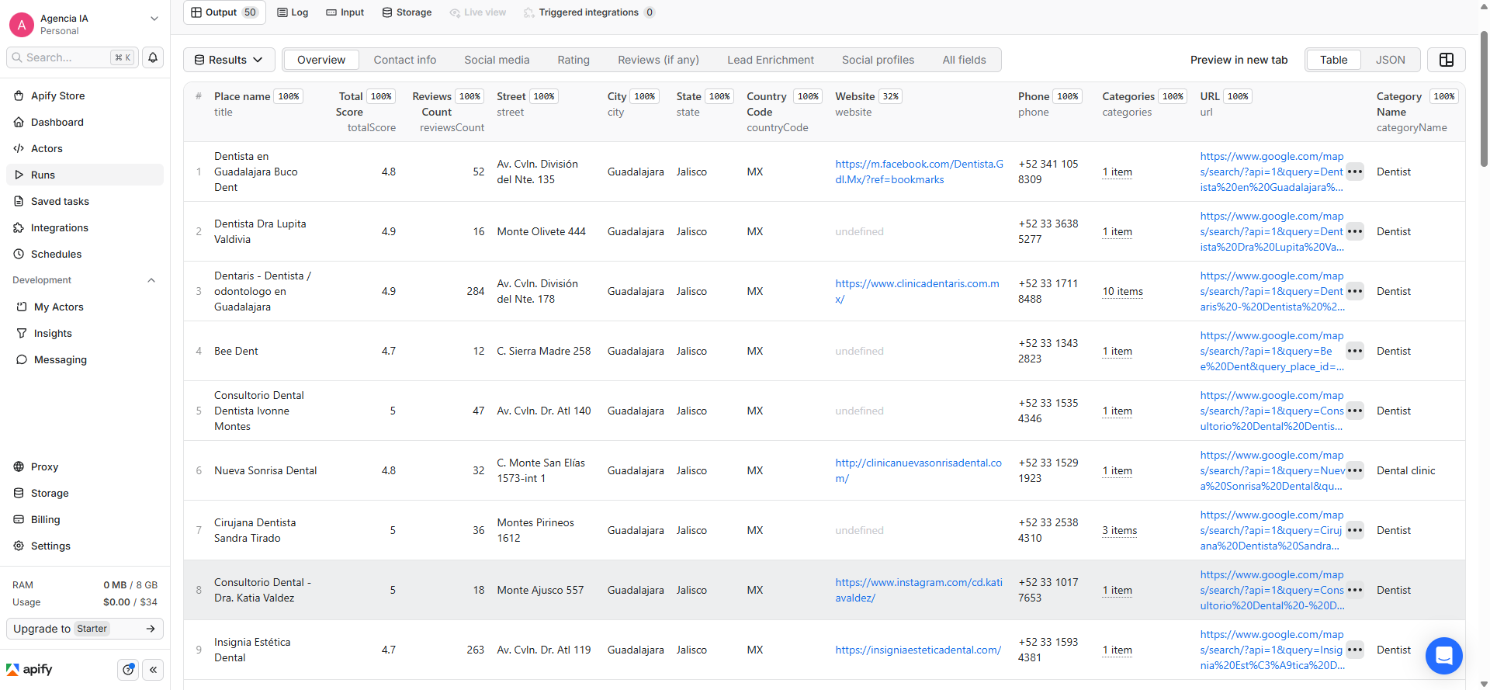The width and height of the screenshot is (1490, 690).
Task: Open the Contact info tab
Action: pos(405,60)
